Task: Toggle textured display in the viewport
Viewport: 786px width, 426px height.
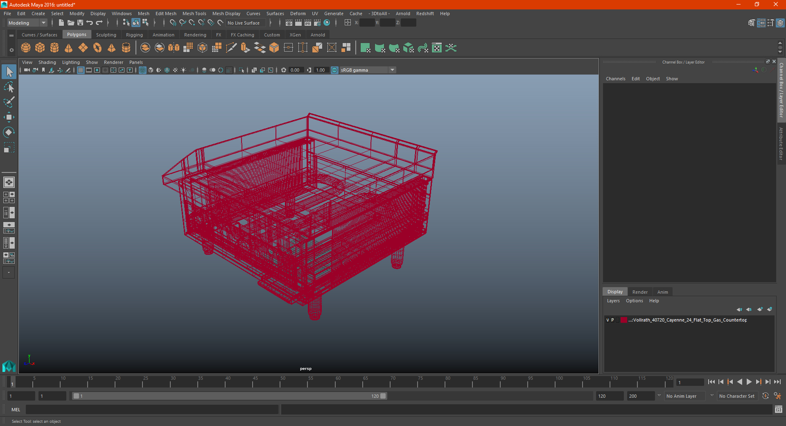Action: point(175,70)
